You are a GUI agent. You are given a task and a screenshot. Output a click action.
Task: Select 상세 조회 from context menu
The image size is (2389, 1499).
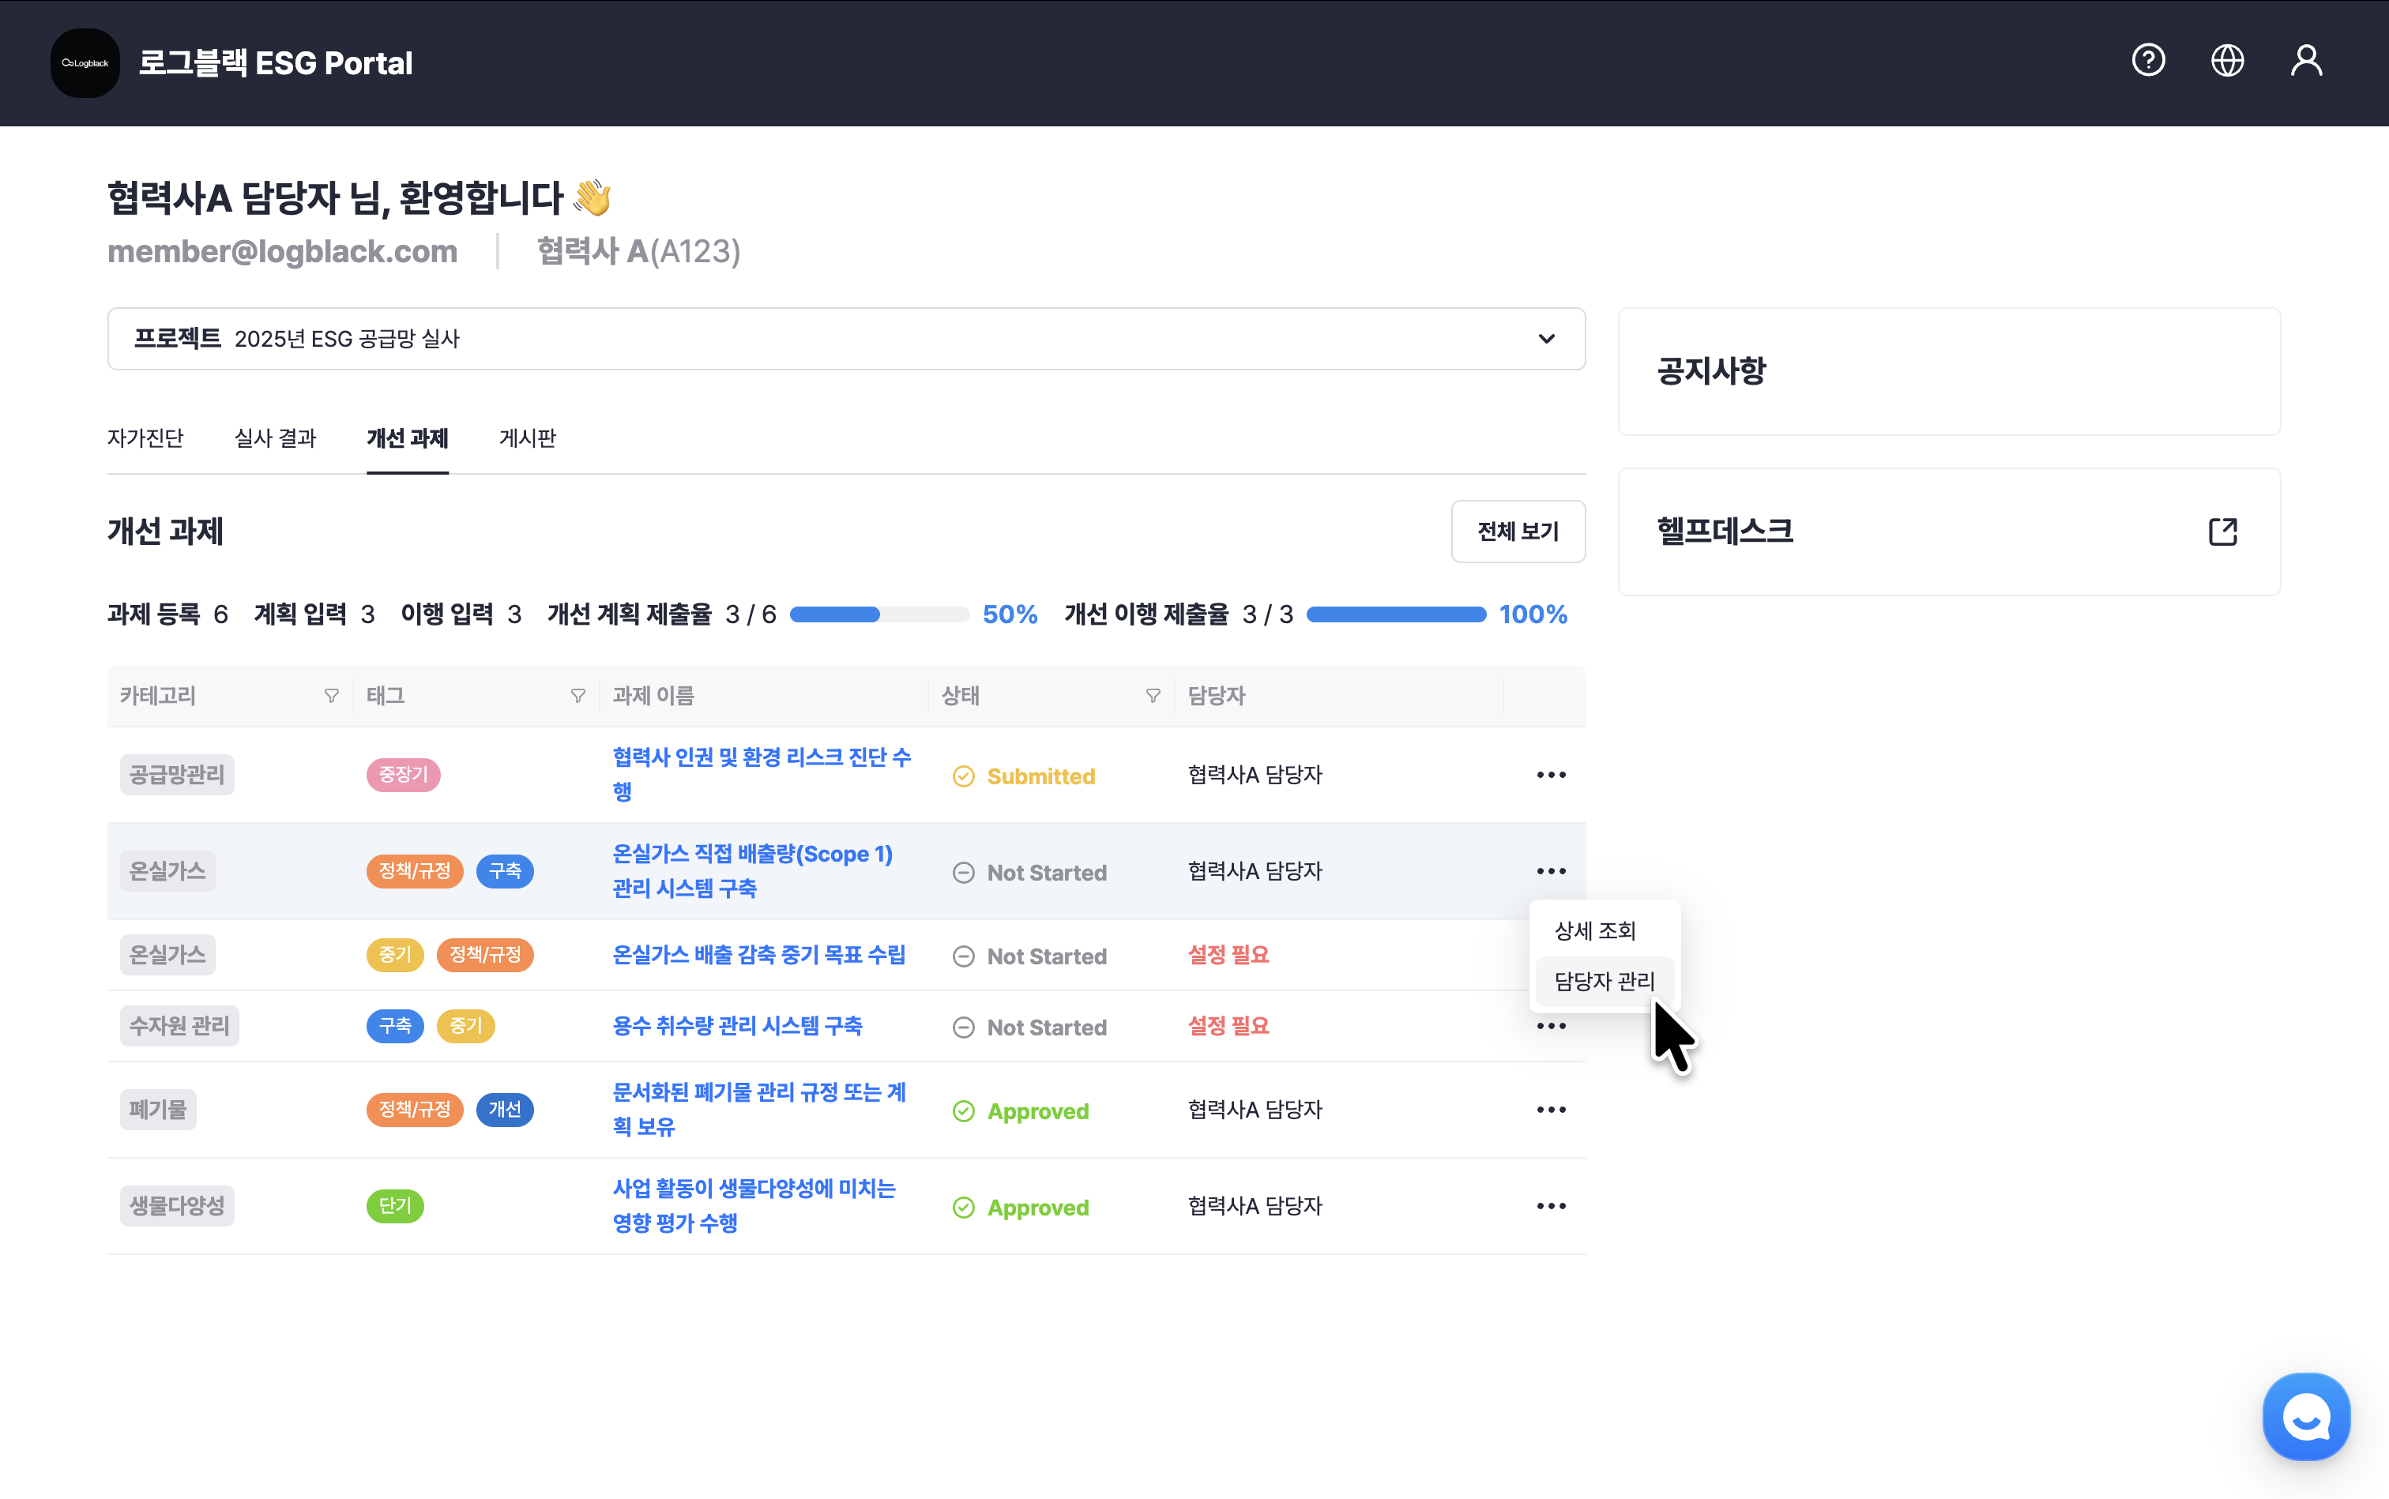click(1595, 930)
